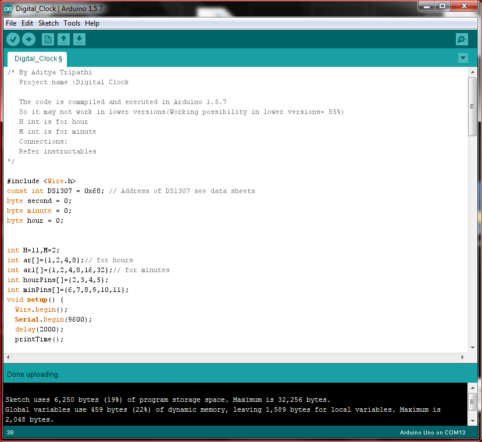Click the console scroll-up arrow
482x442 pixels.
coord(473,387)
